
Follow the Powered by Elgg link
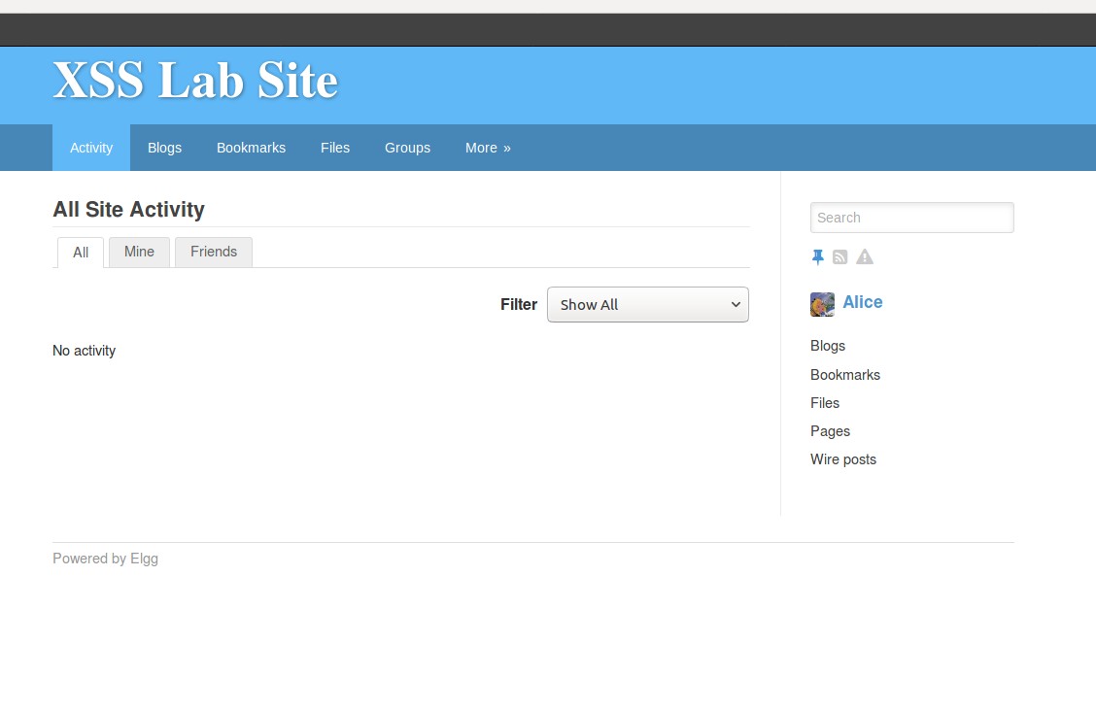[106, 559]
